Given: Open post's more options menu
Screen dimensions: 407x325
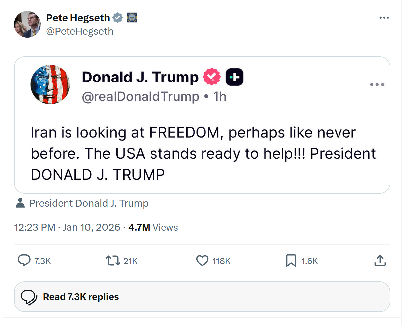Looking at the screenshot, I should (384, 18).
